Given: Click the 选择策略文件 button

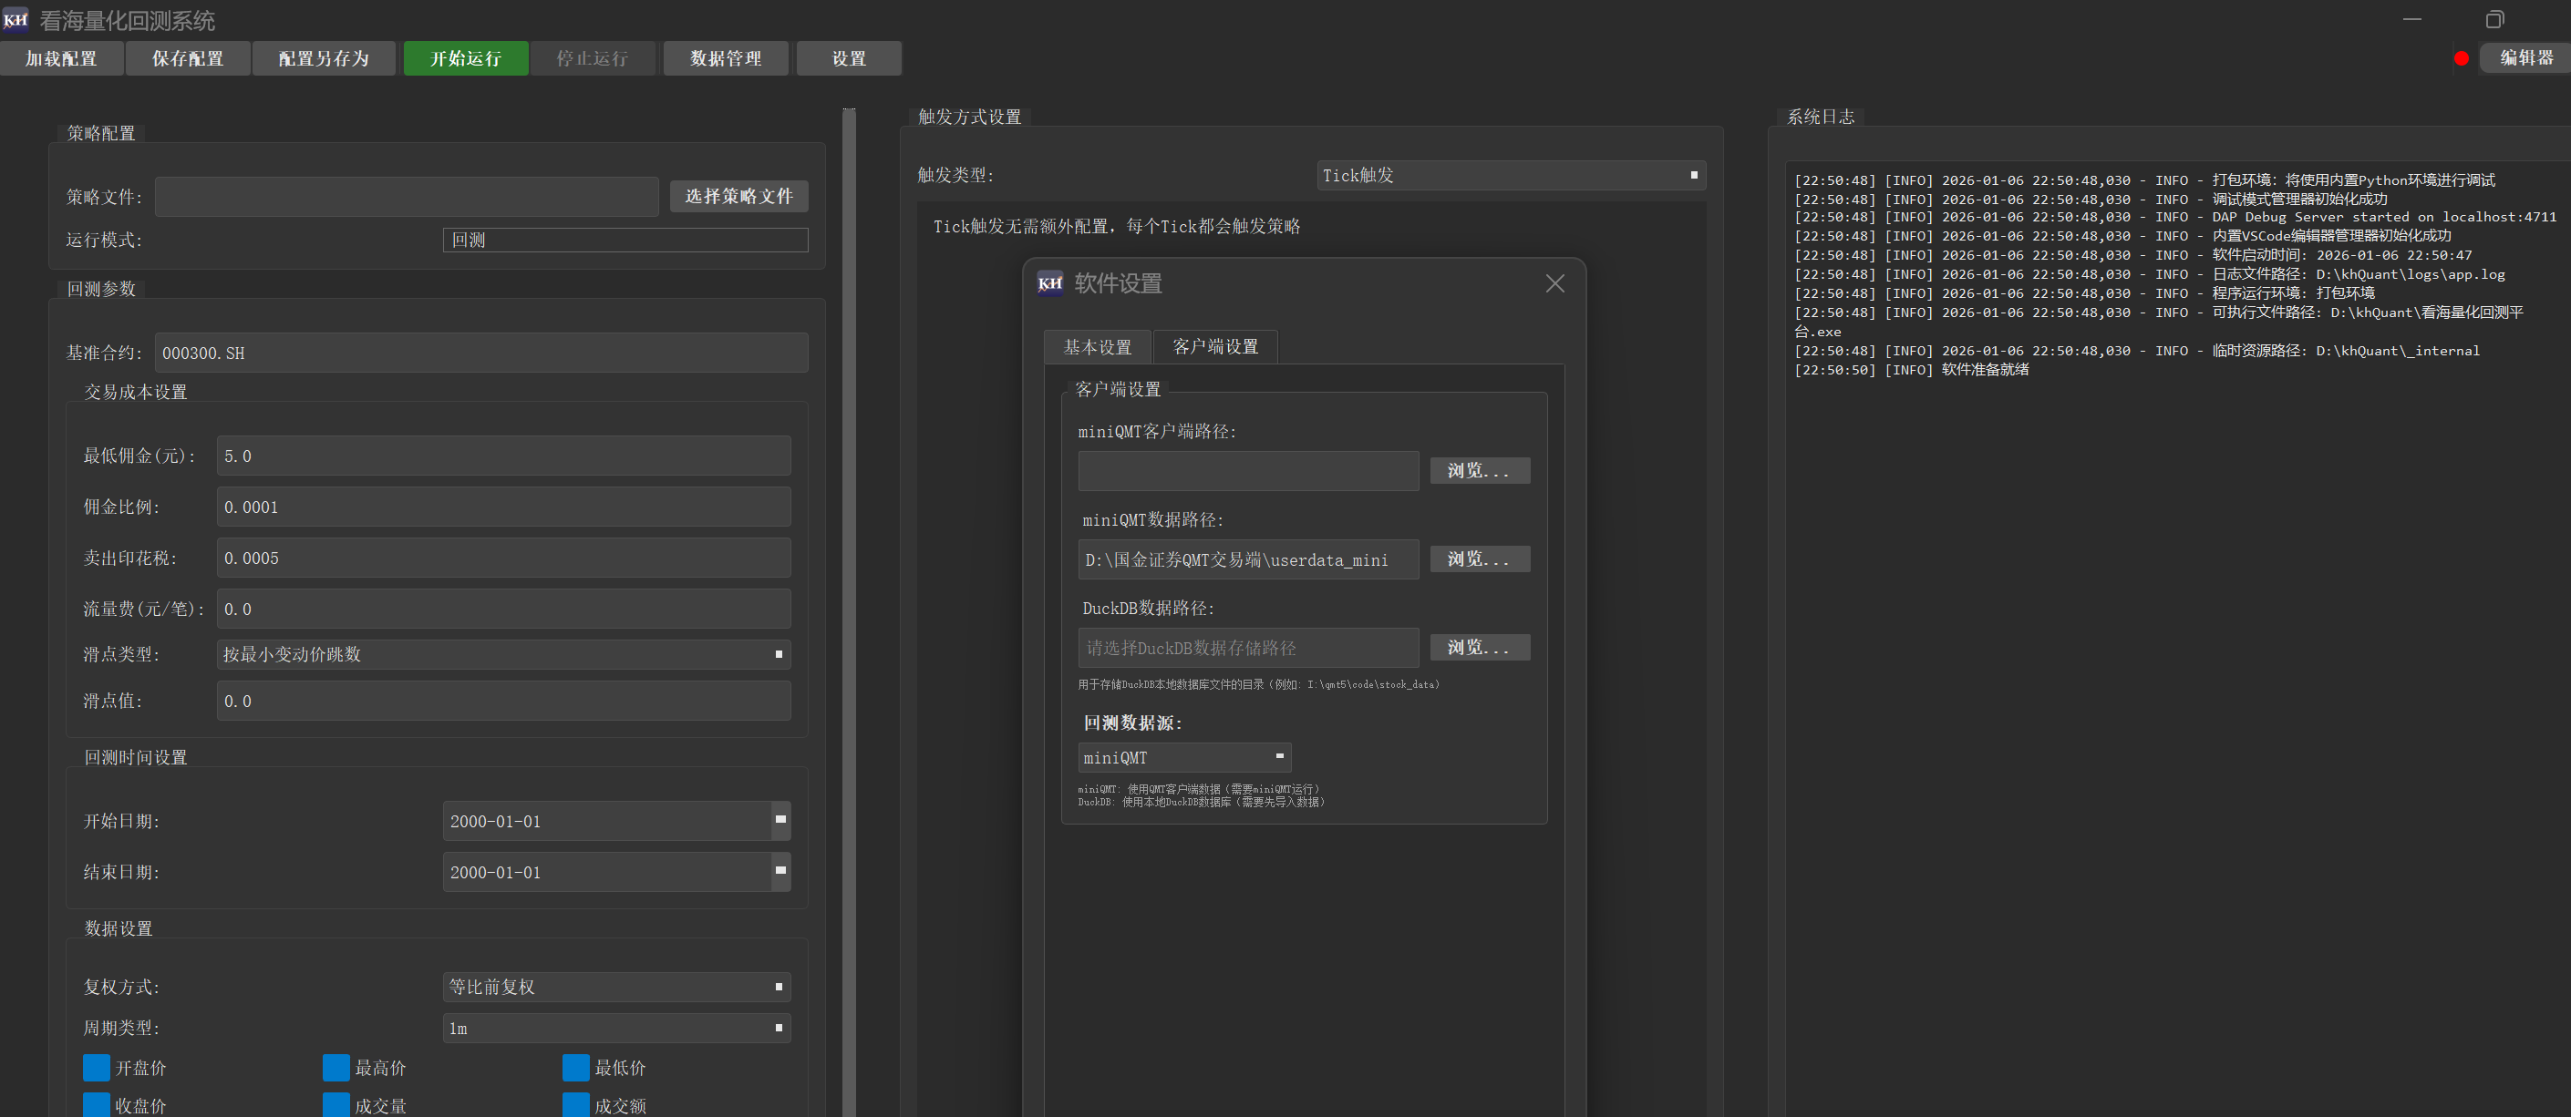Looking at the screenshot, I should pos(738,197).
